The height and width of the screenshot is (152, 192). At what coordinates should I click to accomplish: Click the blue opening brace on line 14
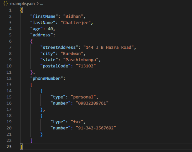pyautogui.click(x=42, y=91)
